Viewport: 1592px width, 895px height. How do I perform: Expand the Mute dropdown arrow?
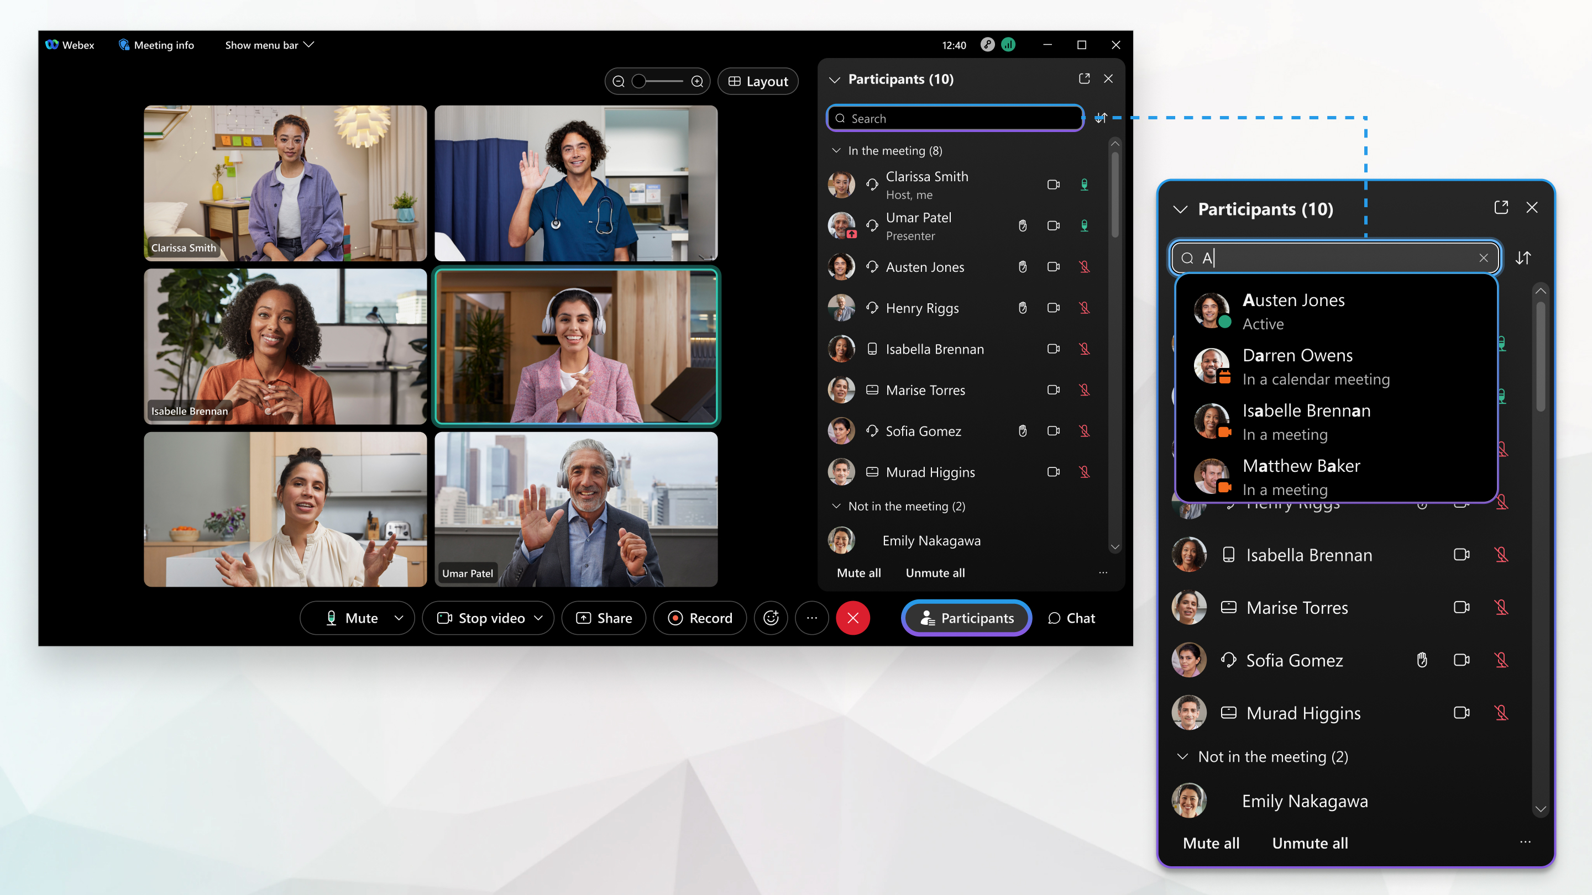click(399, 619)
